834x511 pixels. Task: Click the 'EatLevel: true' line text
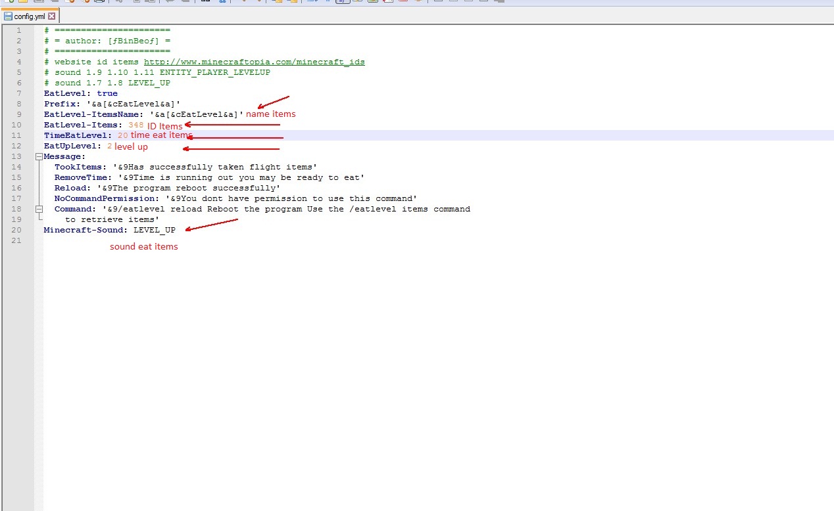81,93
